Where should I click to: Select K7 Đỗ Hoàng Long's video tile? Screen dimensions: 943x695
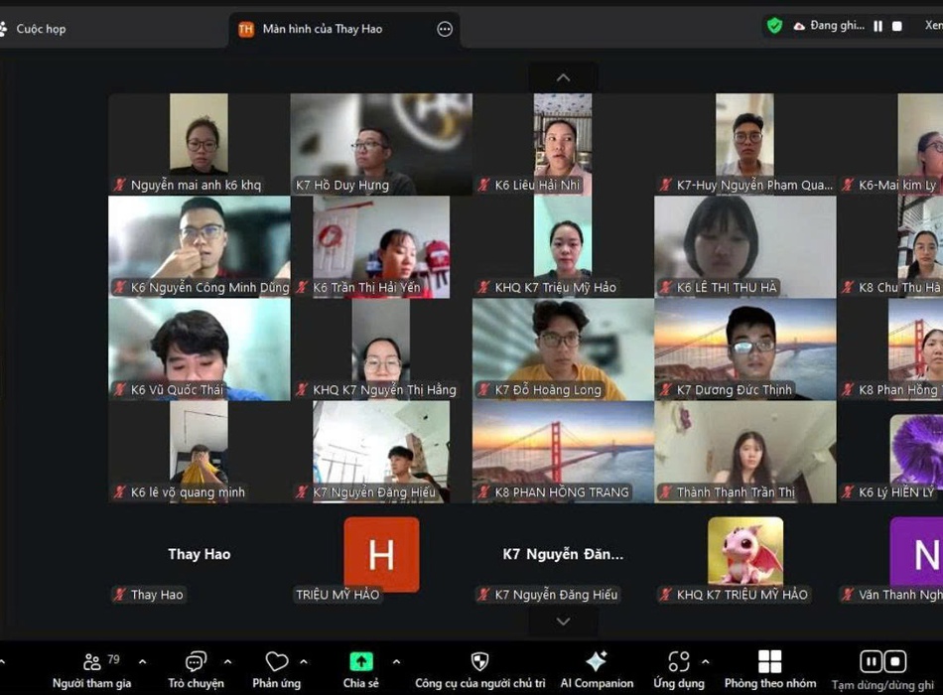pos(563,349)
